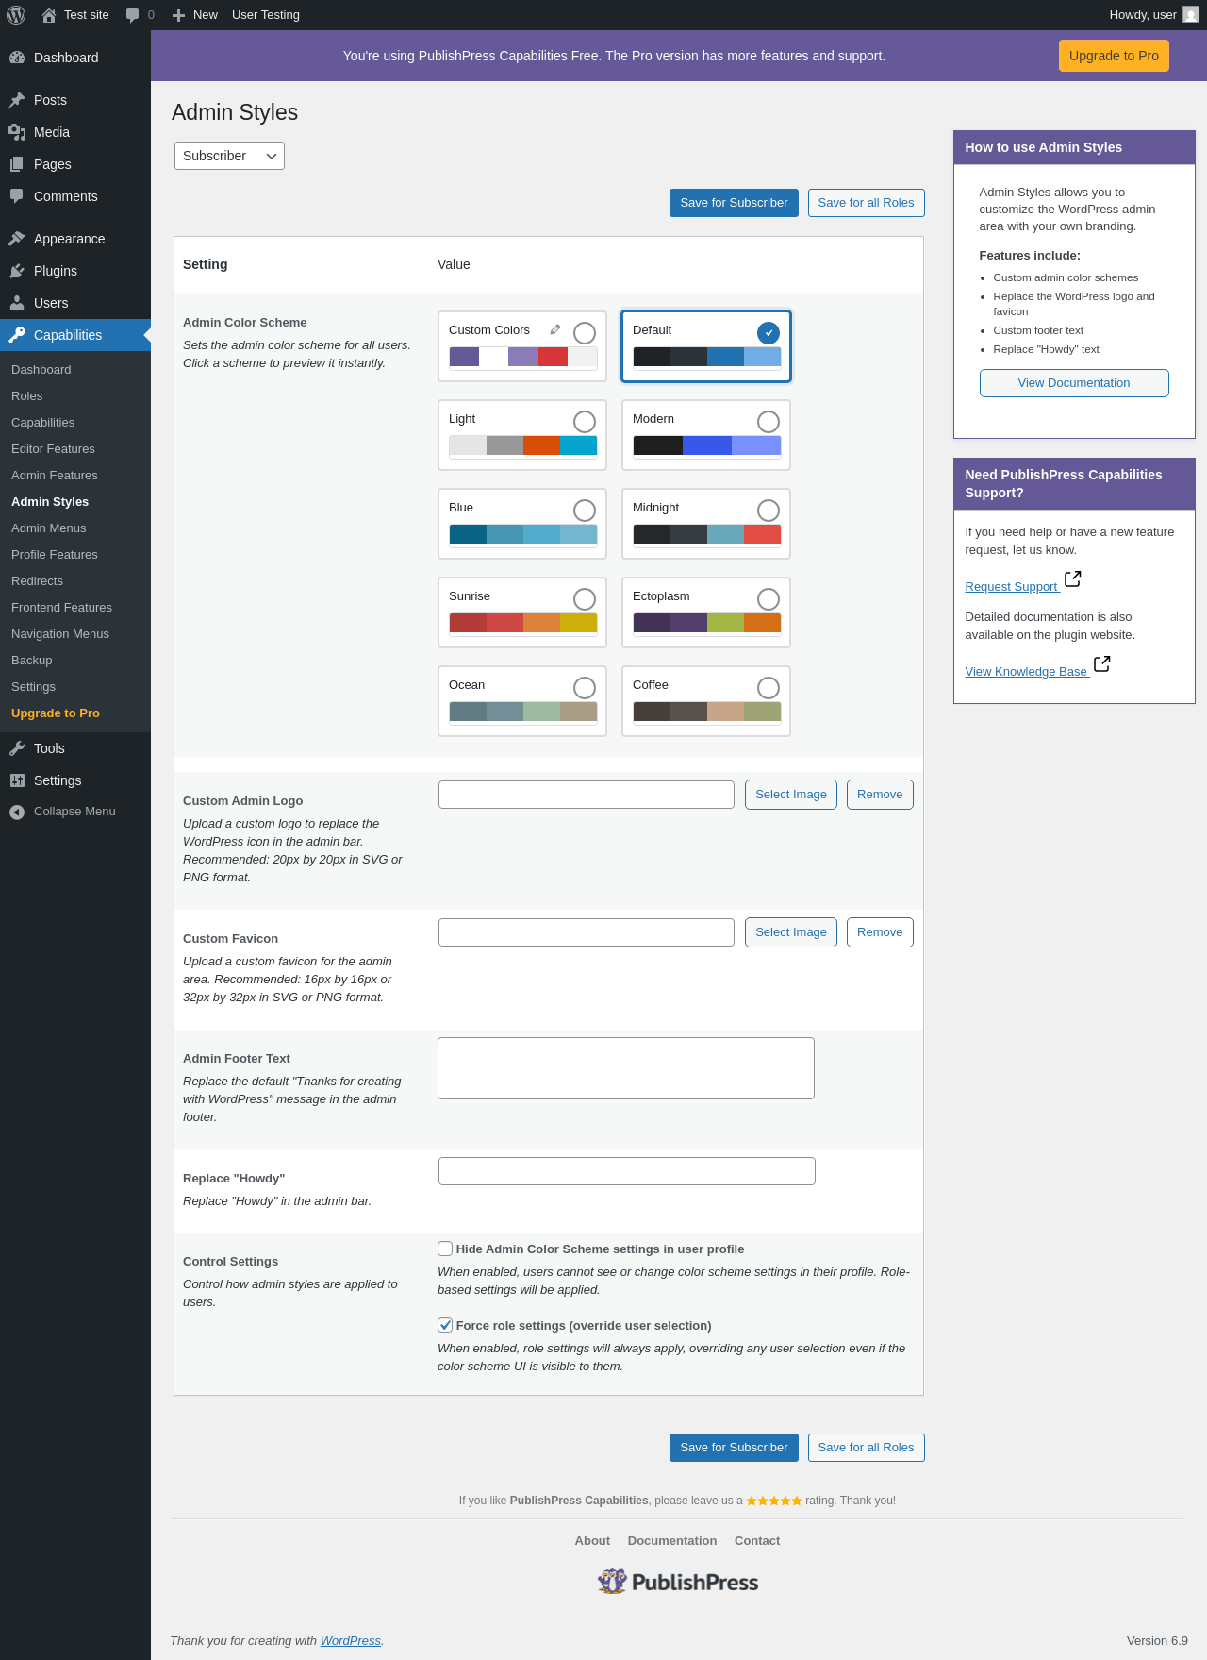Click the Admin Footer Text textarea
The height and width of the screenshot is (1660, 1207).
626,1068
